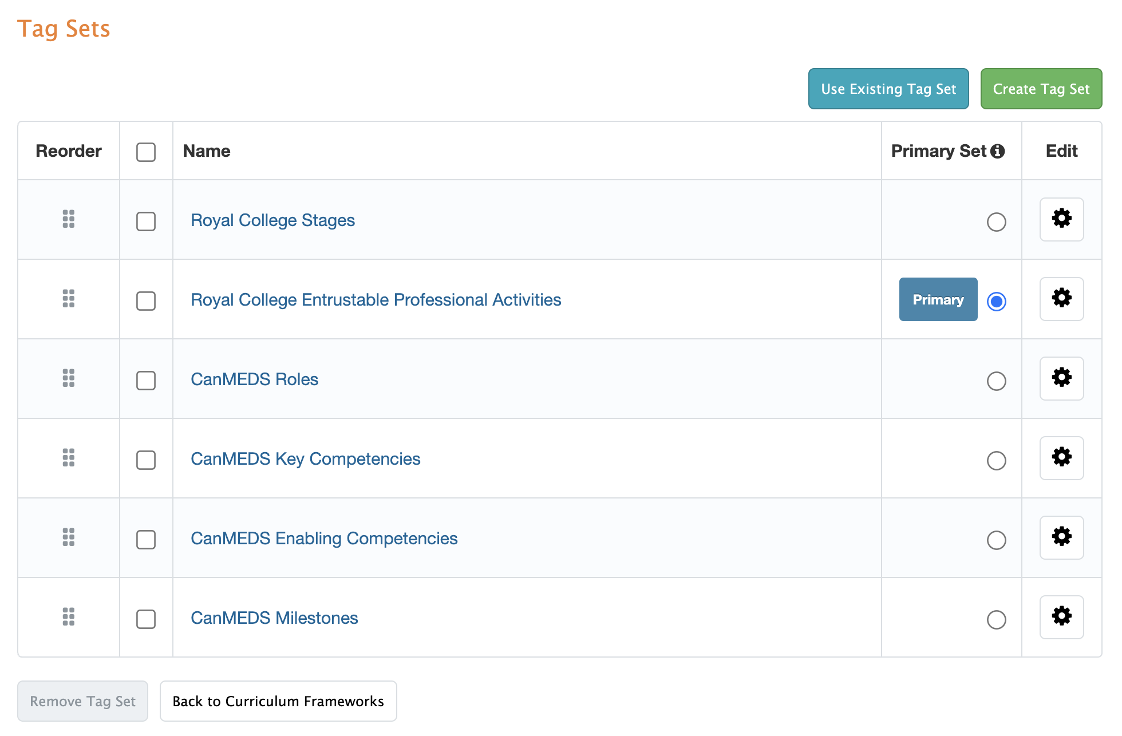Click the reorder handle for CanMEDS Key Competencies
This screenshot has height=736, width=1122.
[x=68, y=458]
